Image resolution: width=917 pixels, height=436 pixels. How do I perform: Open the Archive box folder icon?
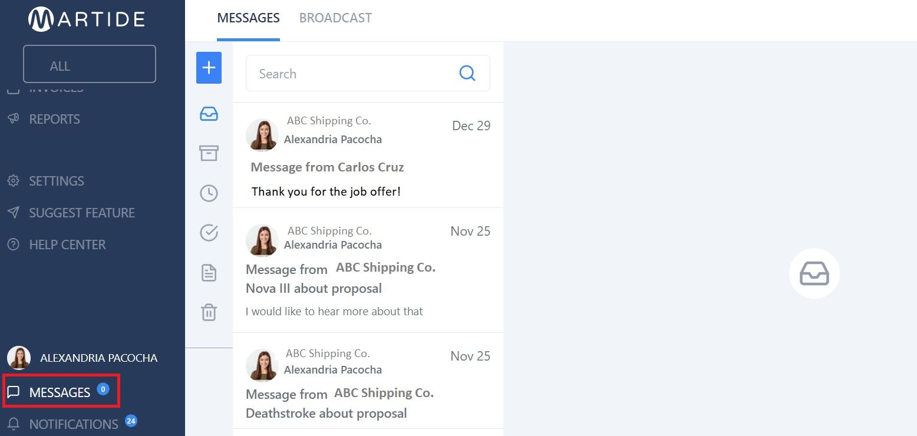coord(209,153)
